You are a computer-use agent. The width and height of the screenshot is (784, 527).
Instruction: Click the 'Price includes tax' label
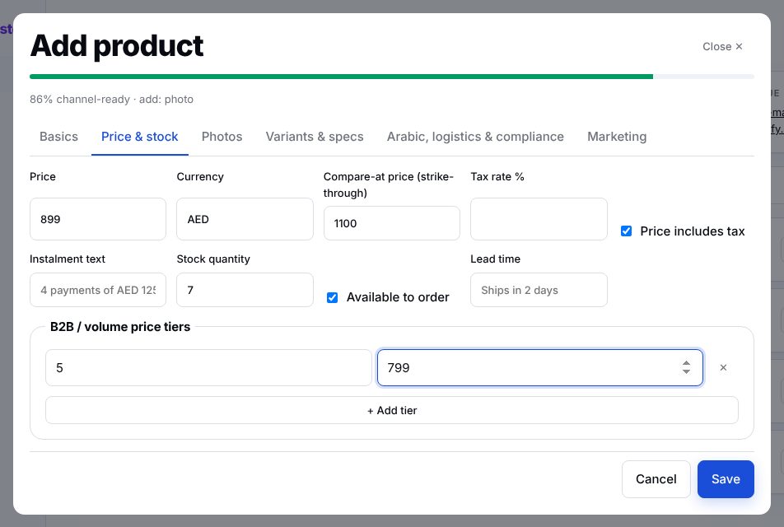693,231
